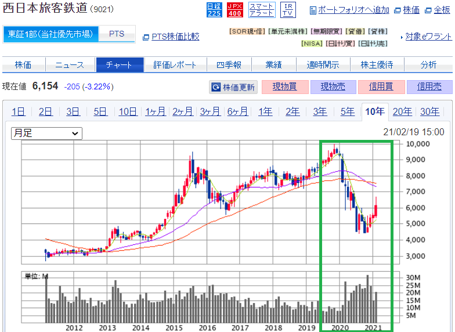Image resolution: width=455 pixels, height=332 pixels.
Task: Click the refresh icon in 株価更新
Action: [216, 87]
